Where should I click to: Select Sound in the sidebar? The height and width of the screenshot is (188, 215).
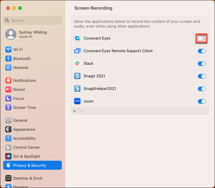point(32,89)
